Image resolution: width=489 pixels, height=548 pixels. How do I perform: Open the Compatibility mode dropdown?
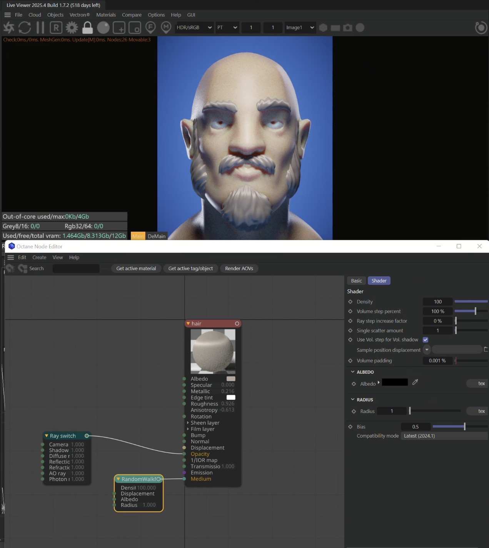pyautogui.click(x=444, y=436)
